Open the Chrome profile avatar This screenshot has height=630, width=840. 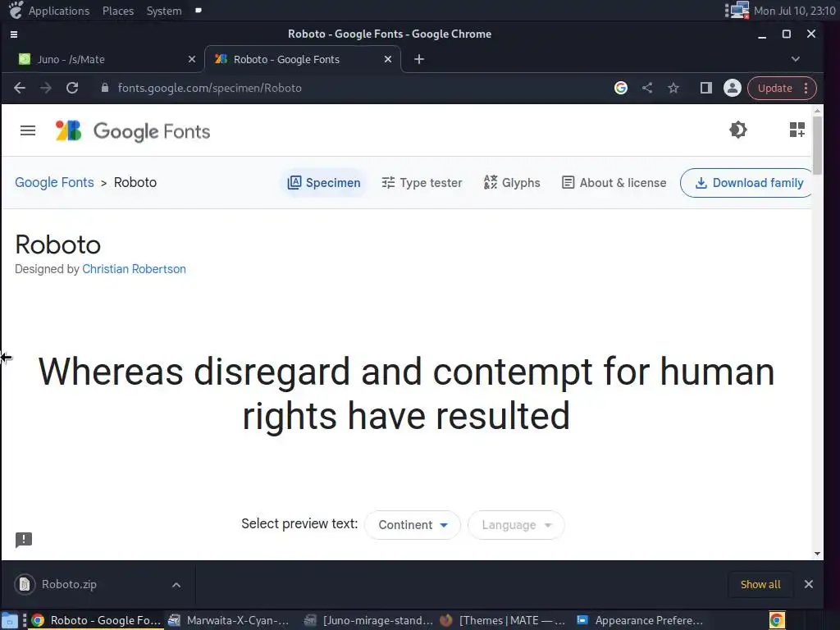(732, 88)
